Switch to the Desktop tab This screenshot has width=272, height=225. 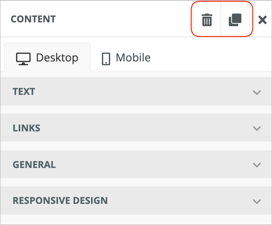(x=47, y=58)
